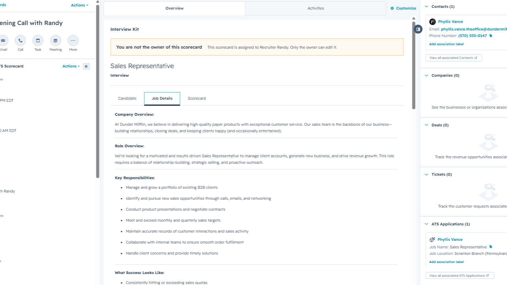Open the More actions ellipsis icon
Screen dimensions: 507x285
coord(73,40)
